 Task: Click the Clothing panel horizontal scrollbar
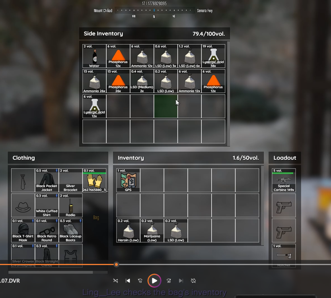[51, 272]
